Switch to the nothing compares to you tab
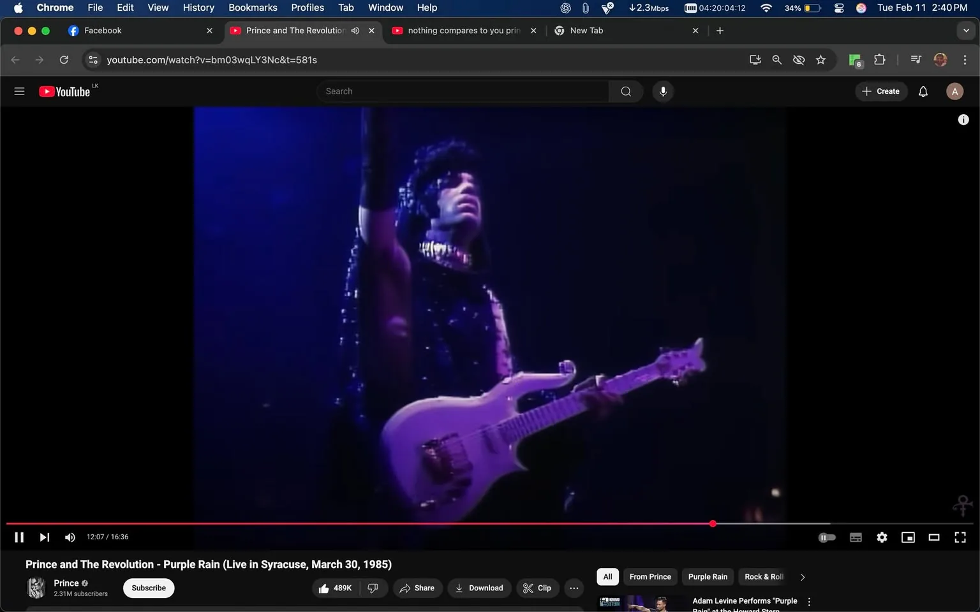The height and width of the screenshot is (612, 980). (x=463, y=30)
